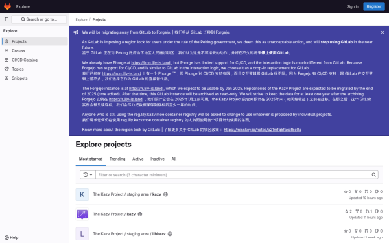
Task: Click the issues count for staging kazv
Action: coord(379,191)
